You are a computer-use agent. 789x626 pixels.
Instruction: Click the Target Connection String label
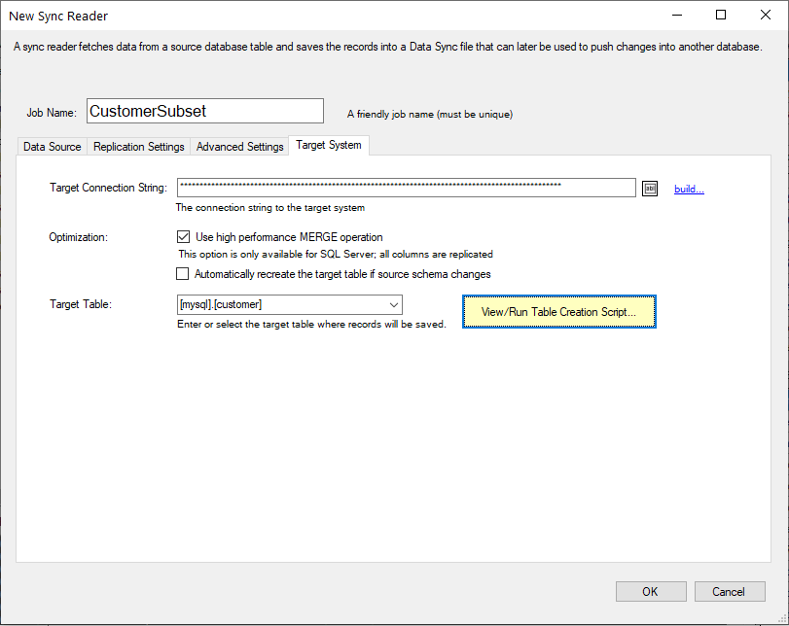(x=108, y=188)
